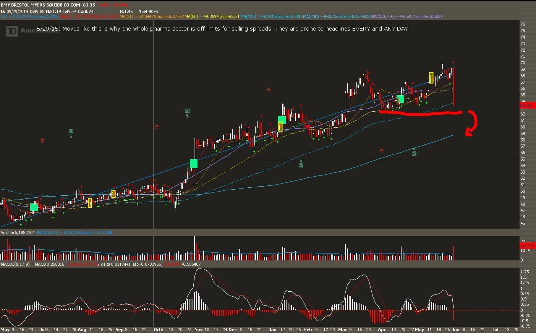
Task: Open the late-April earnings call phone icon
Action: (x=414, y=154)
